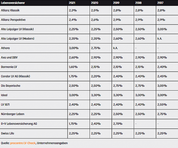
Task: Click the 2017 column header
Action: (x=161, y=3)
